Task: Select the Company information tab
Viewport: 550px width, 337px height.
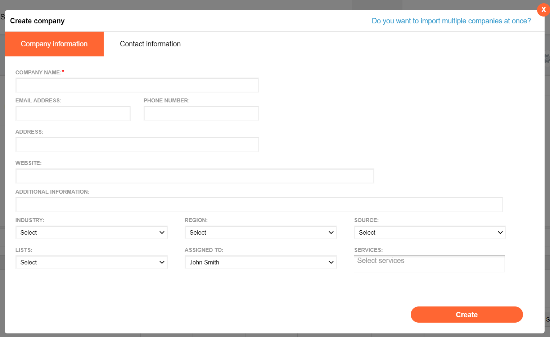Action: point(54,44)
